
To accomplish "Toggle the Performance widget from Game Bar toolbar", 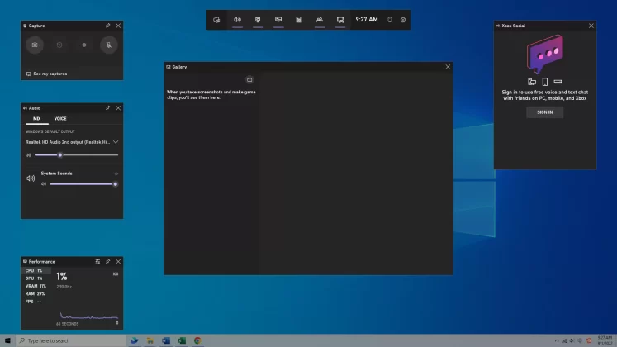I will (x=278, y=20).
